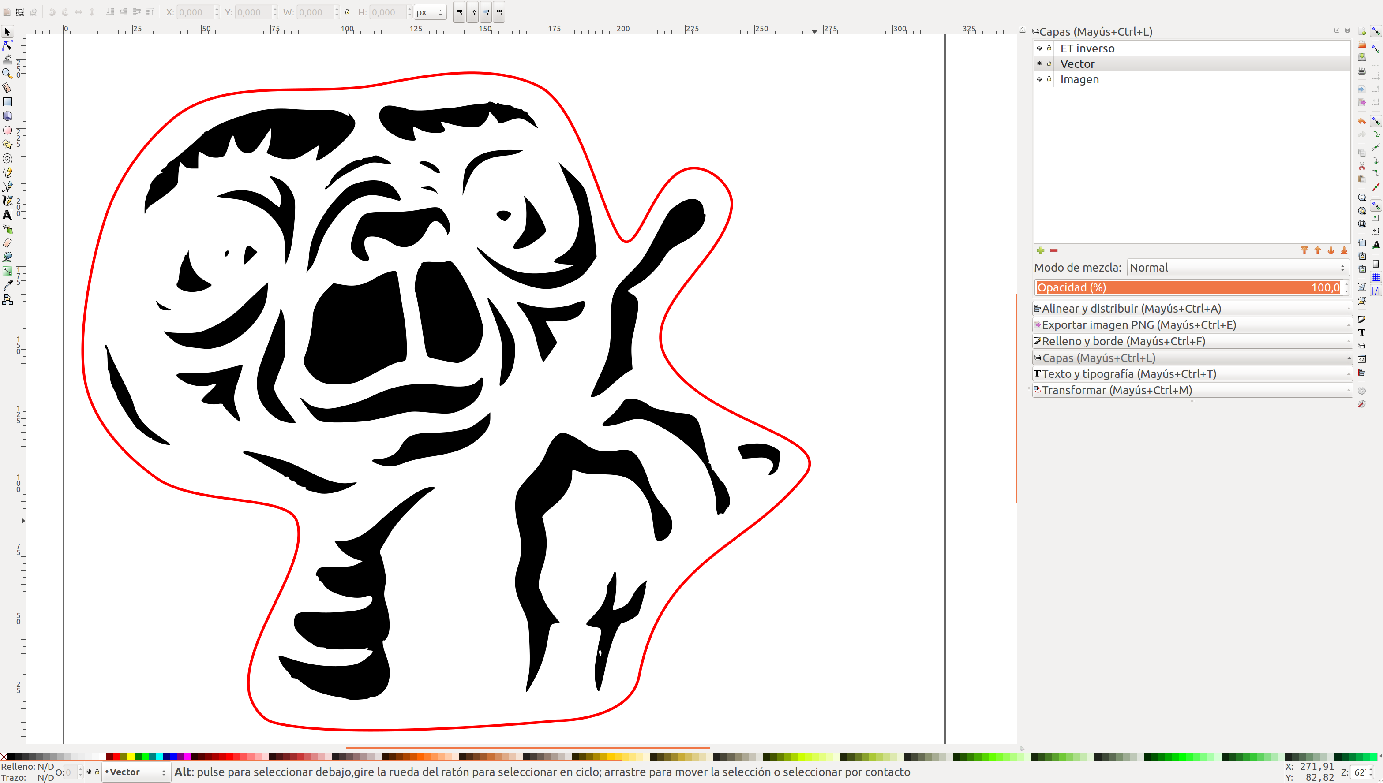Screen dimensions: 1383x783
Task: Open the px units dropdown
Action: pos(430,12)
